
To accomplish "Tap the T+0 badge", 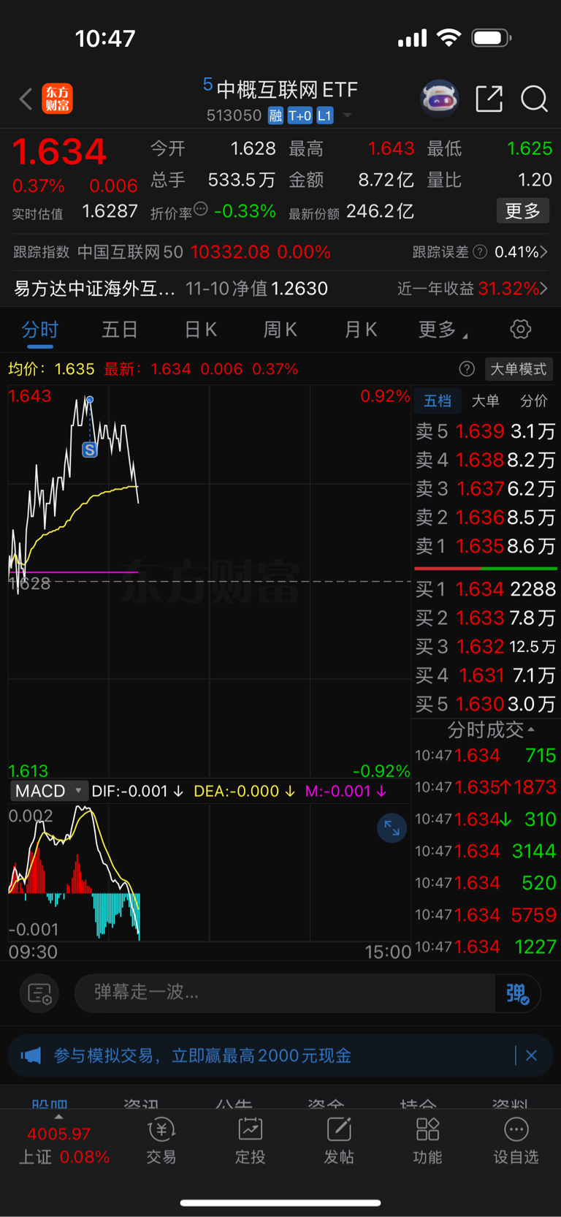I will 299,115.
